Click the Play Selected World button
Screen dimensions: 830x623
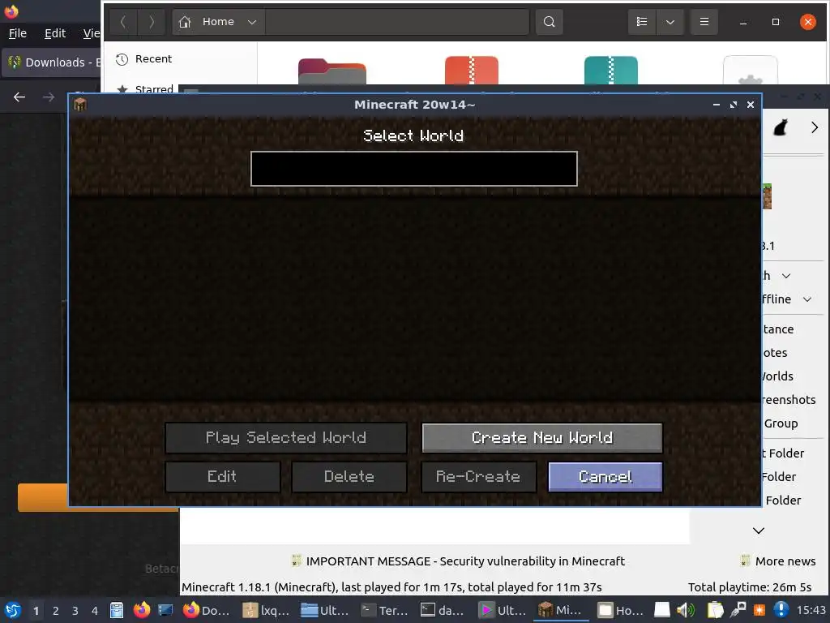[x=286, y=437]
